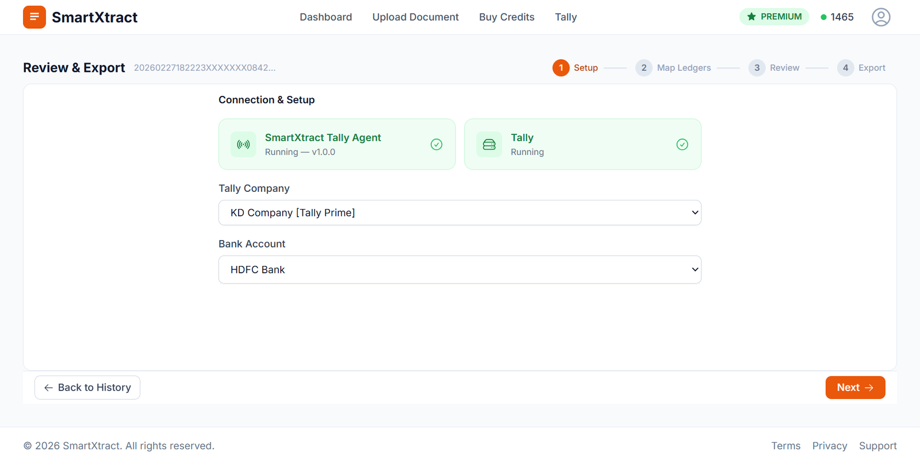Click the Tally card check mark icon
Image resolution: width=920 pixels, height=464 pixels.
click(x=682, y=144)
